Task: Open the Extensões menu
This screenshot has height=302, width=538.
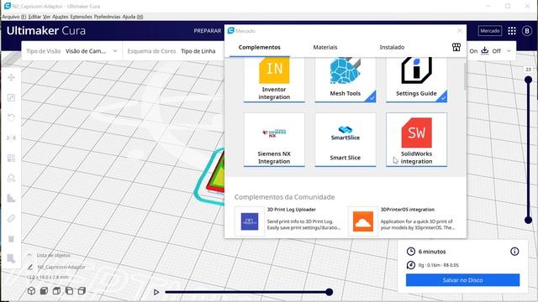Action: coord(81,17)
